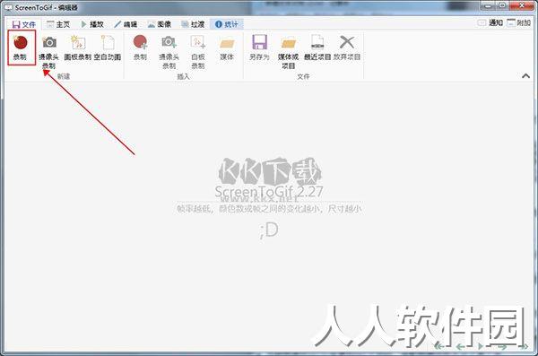Collapse the ribbon with the chevron arrow

525,76
